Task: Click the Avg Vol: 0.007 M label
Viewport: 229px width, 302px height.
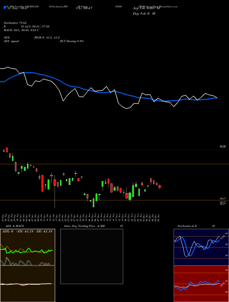Action: (x=146, y=8)
